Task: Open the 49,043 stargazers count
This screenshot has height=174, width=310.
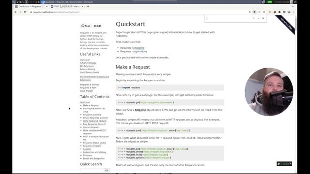Action: coord(97,26)
